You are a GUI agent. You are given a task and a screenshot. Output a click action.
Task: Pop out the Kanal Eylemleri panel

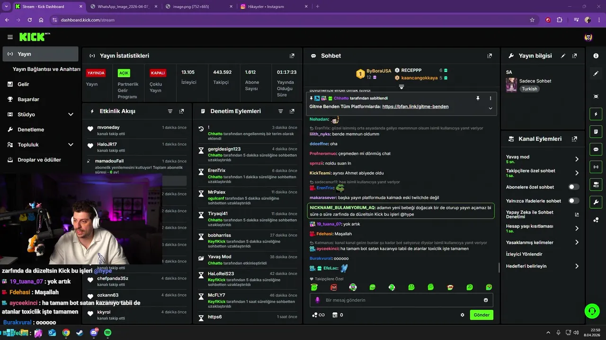click(x=574, y=139)
